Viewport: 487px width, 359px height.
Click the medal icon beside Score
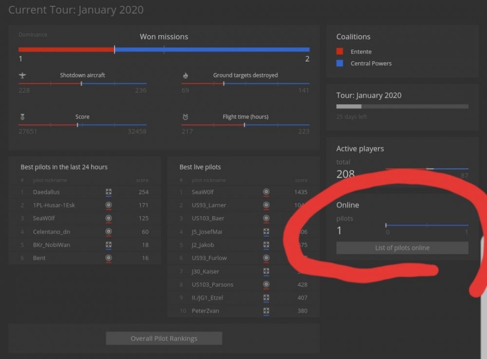coord(22,117)
